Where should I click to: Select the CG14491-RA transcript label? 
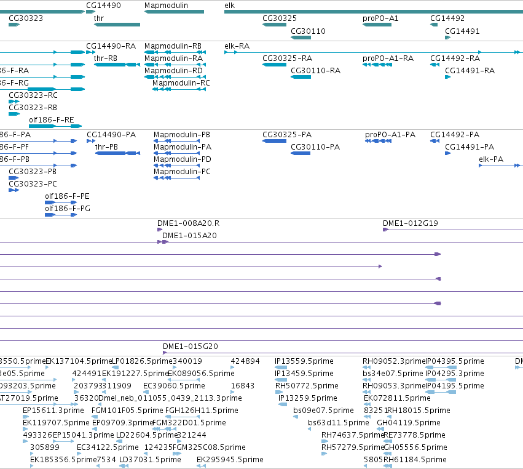coord(470,71)
